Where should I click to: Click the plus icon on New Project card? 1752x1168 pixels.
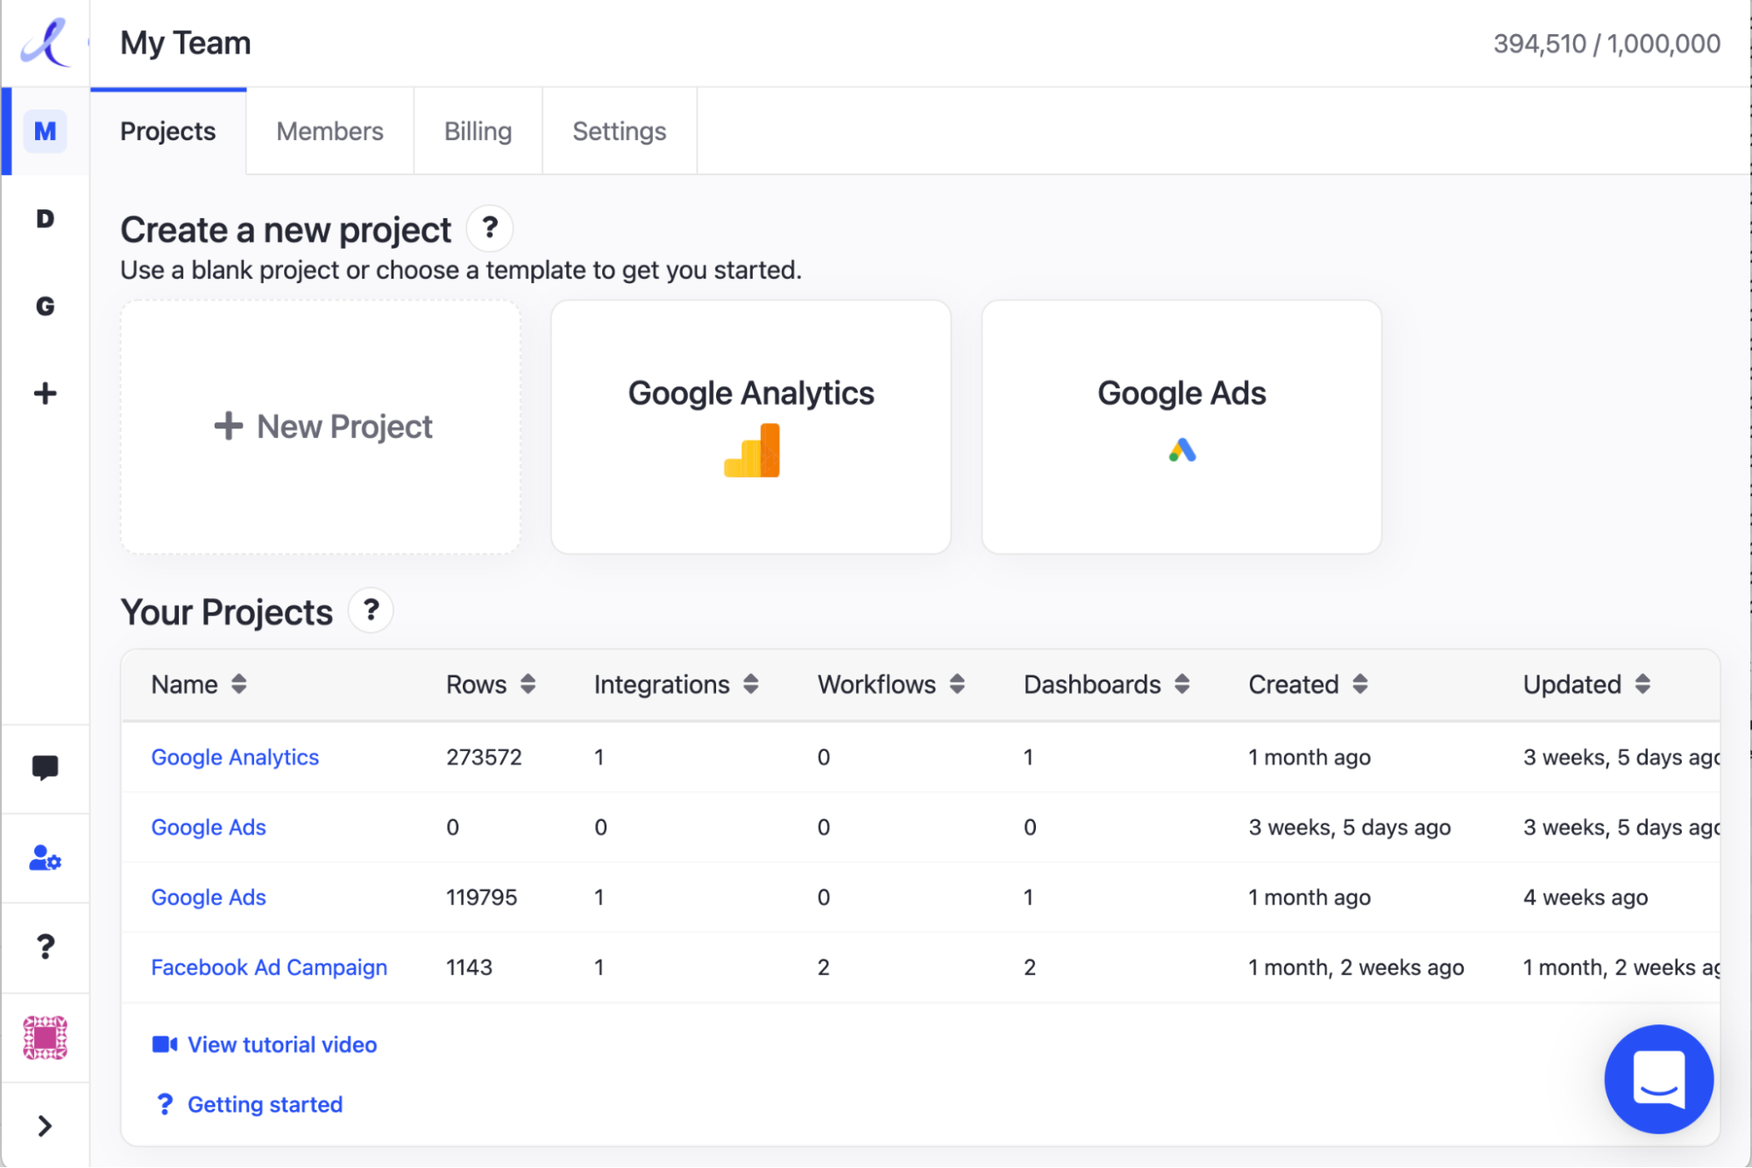point(228,427)
